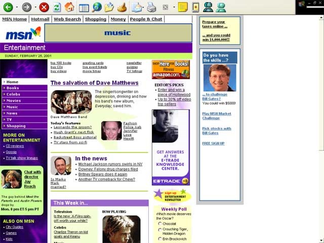Expand the Mail icon dropdown arrow
Viewport: 324px width, 243px height.
coord(143,8)
